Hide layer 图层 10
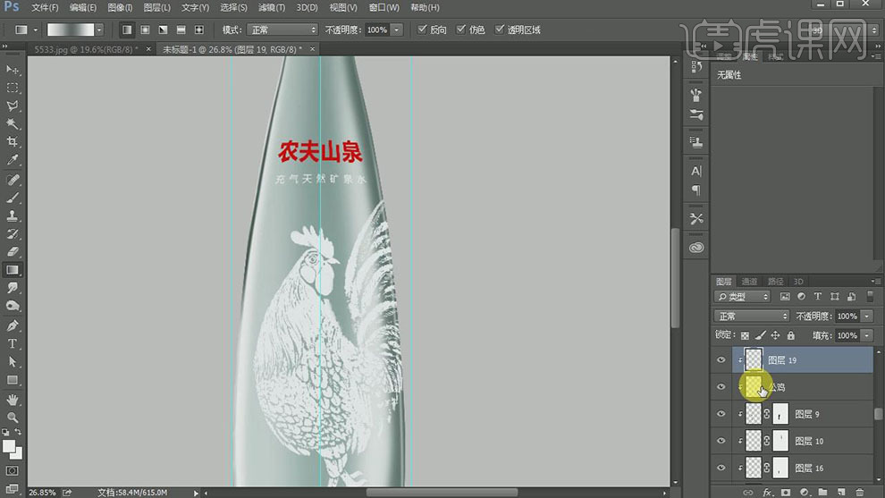The image size is (885, 498). (721, 441)
